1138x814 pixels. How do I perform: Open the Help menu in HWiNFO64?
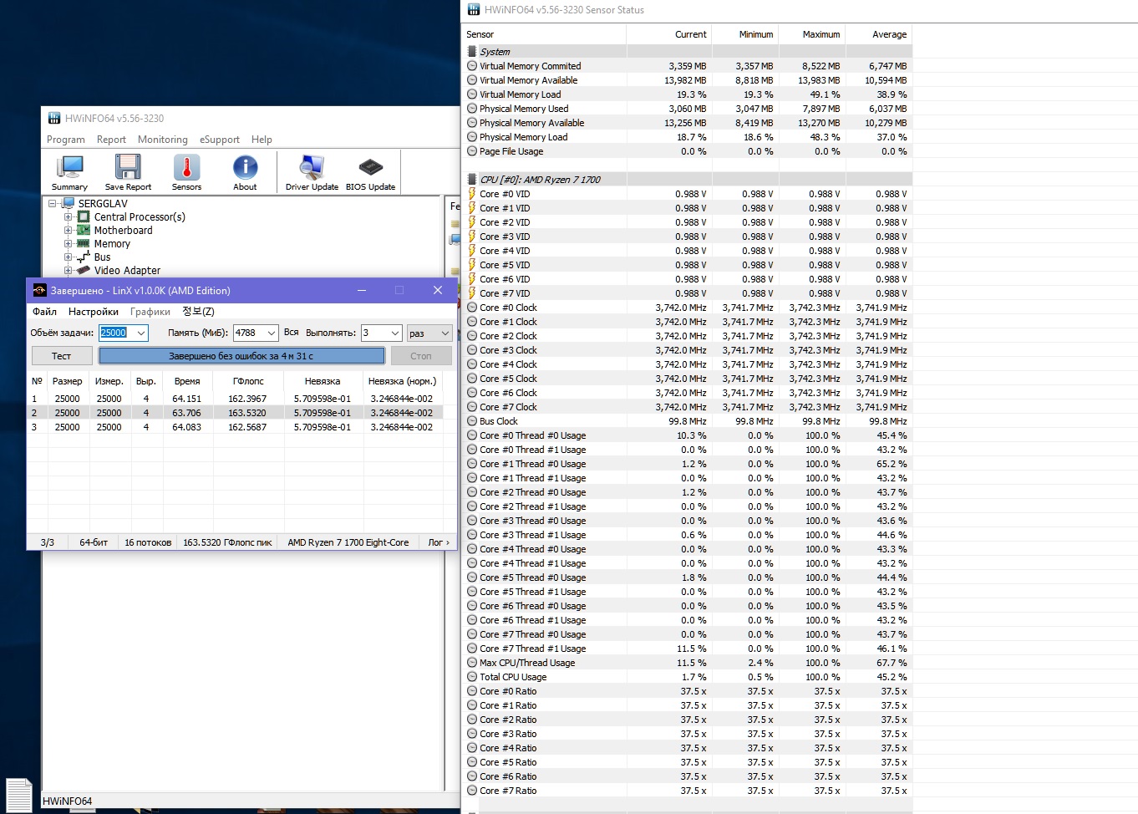[x=262, y=140]
